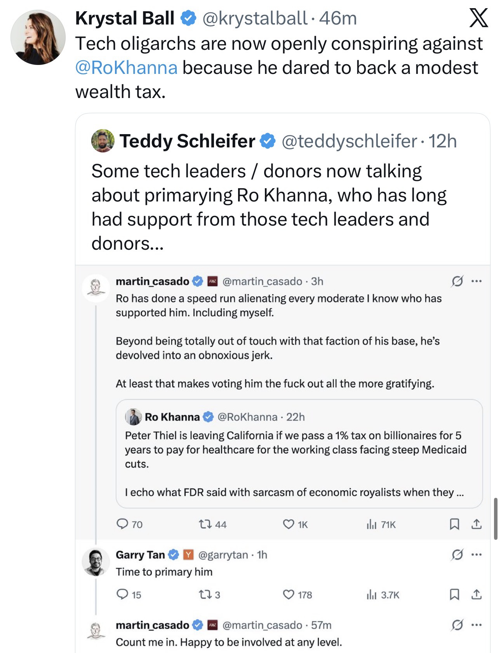This screenshot has height=653, width=501.
Task: Share martin_casado's first post
Action: coord(477,524)
